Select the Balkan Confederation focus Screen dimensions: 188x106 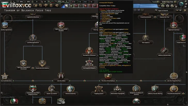[6, 78]
